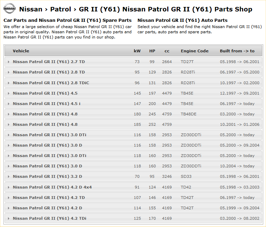Click the HP value 252
The height and width of the screenshot is (227, 266).
(152, 124)
